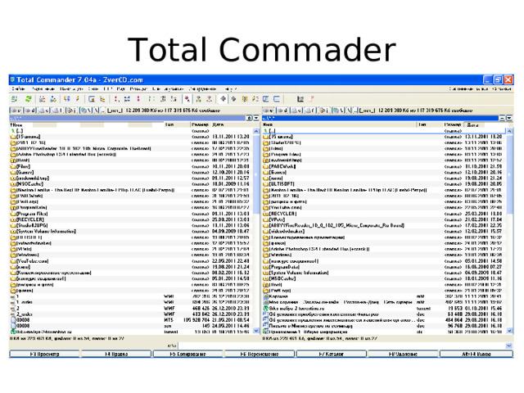Open the first menu in the menu bar
Viewport: 524px width, 393px height.
pos(18,89)
